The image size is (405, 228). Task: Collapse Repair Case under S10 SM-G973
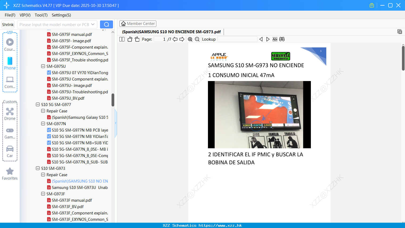click(43, 175)
